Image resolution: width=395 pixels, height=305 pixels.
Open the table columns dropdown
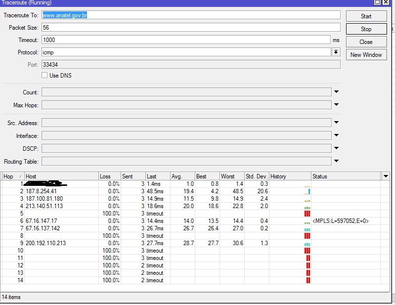386,176
